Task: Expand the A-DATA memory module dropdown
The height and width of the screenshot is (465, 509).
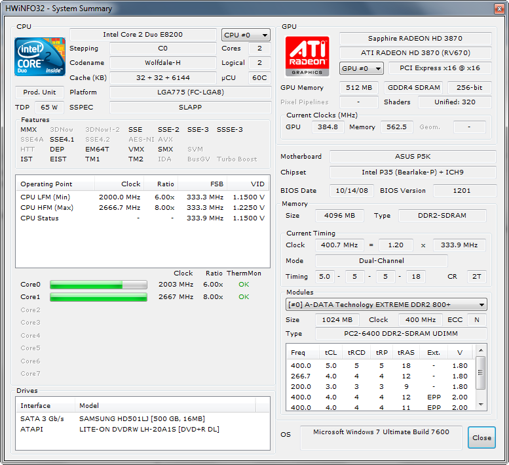Action: click(x=386, y=304)
